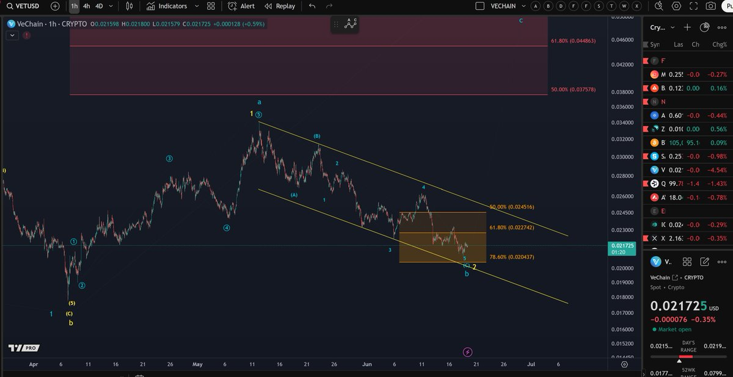Select the layout shortcut circle W
This screenshot has width=733, height=377.
[x=625, y=6]
